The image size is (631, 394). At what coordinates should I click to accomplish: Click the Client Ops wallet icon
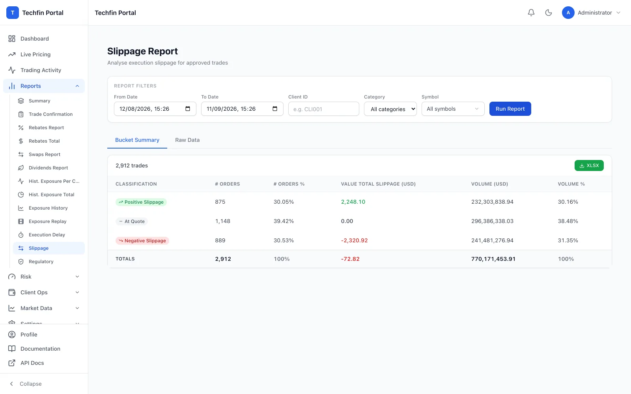click(12, 292)
